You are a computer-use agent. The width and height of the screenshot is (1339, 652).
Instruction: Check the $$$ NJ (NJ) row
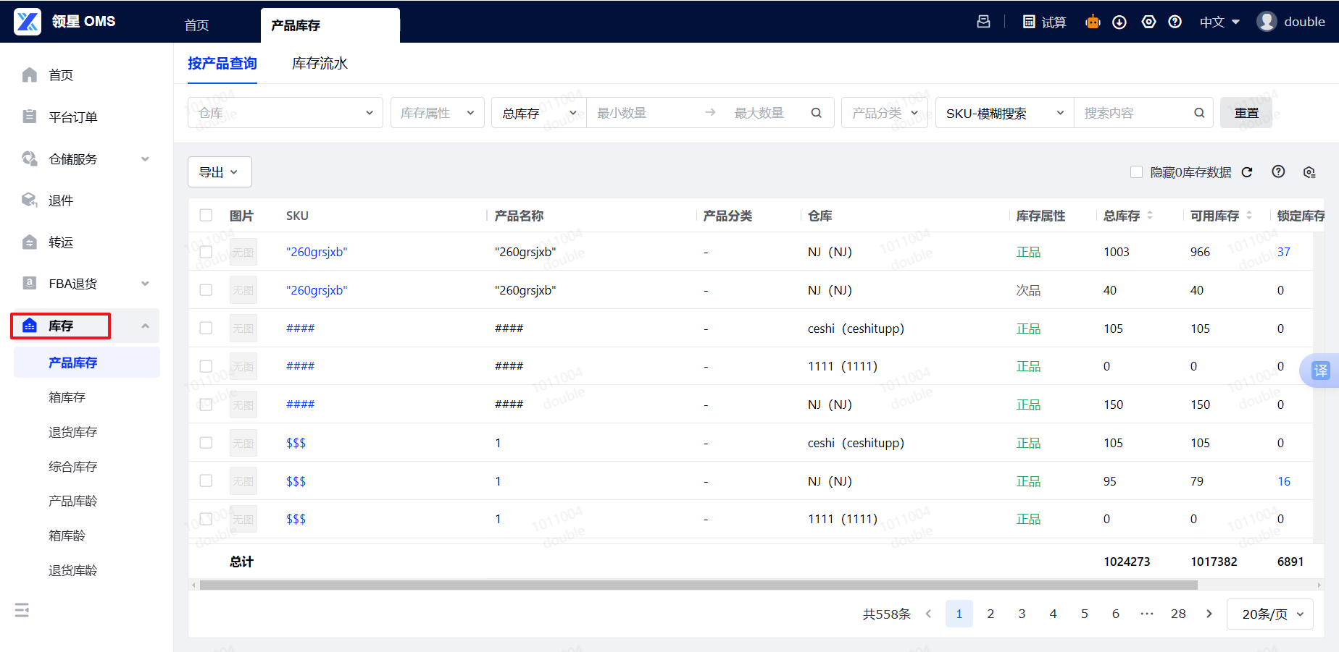206,481
